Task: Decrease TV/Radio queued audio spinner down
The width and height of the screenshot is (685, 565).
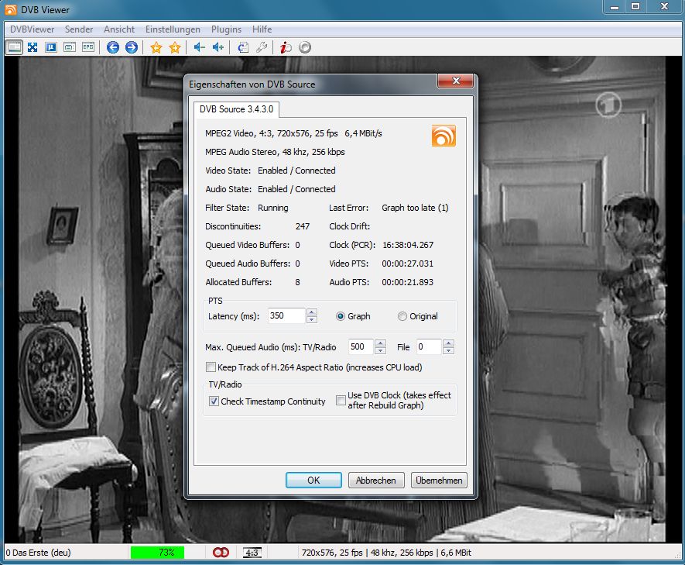Action: pyautogui.click(x=381, y=350)
